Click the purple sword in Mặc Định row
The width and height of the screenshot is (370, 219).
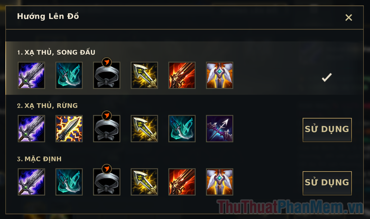pyautogui.click(x=31, y=182)
